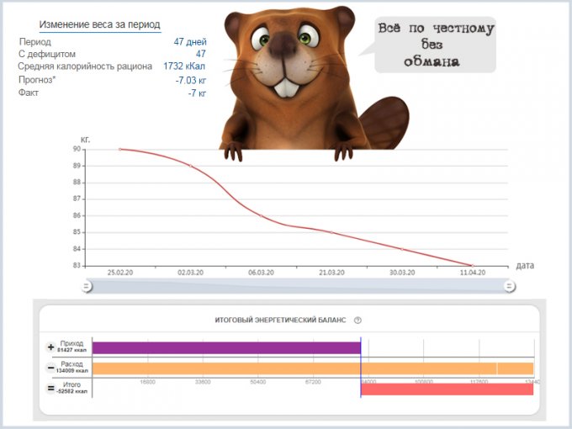Click the range scrollbar track below the chart
The image size is (572, 429).
pos(298,287)
